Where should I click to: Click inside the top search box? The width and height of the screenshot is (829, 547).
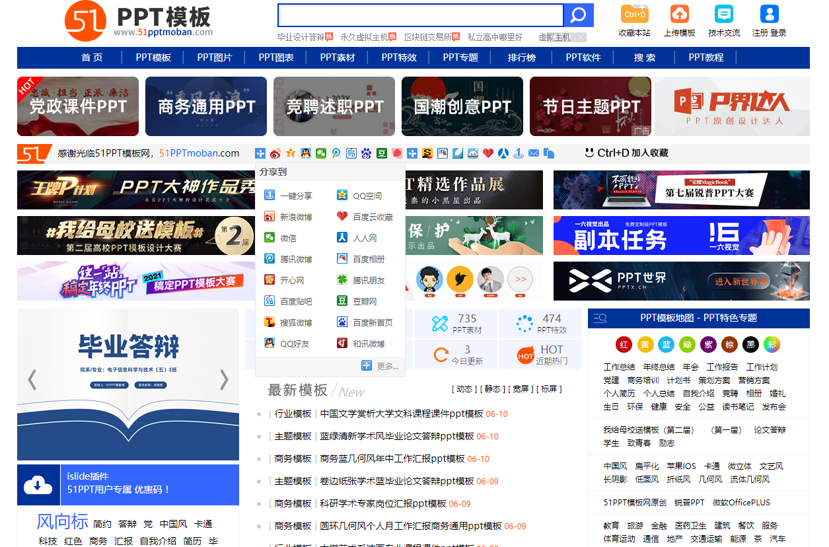[421, 15]
